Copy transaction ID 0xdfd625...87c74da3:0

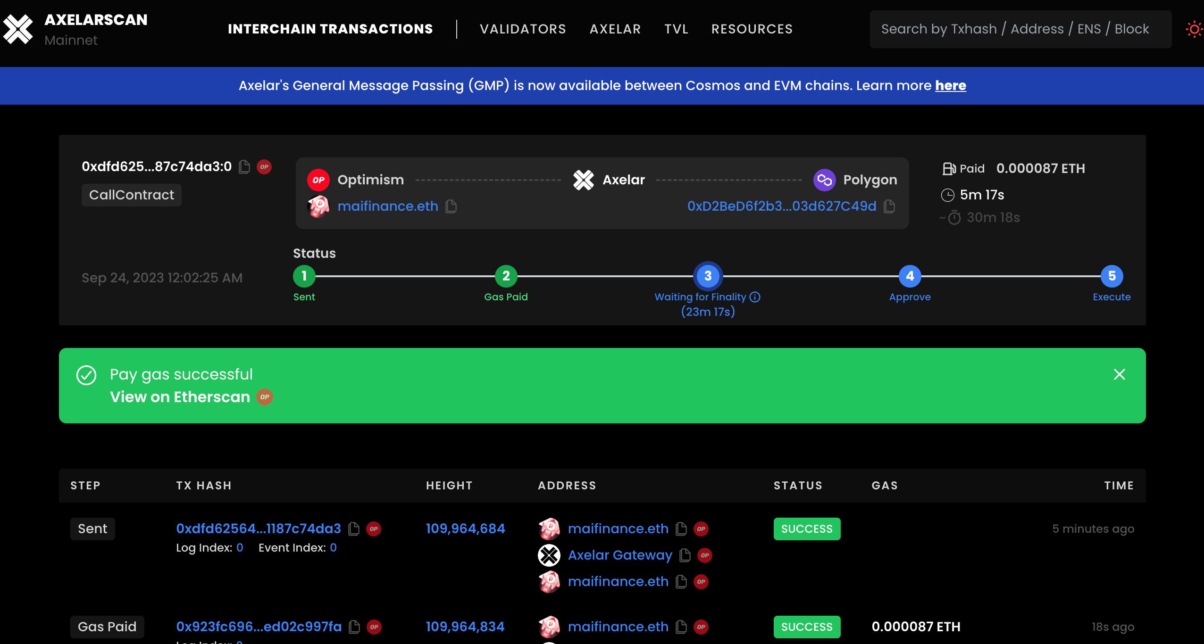(244, 167)
